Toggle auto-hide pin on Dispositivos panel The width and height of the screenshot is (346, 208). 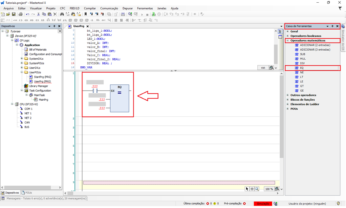(54, 26)
